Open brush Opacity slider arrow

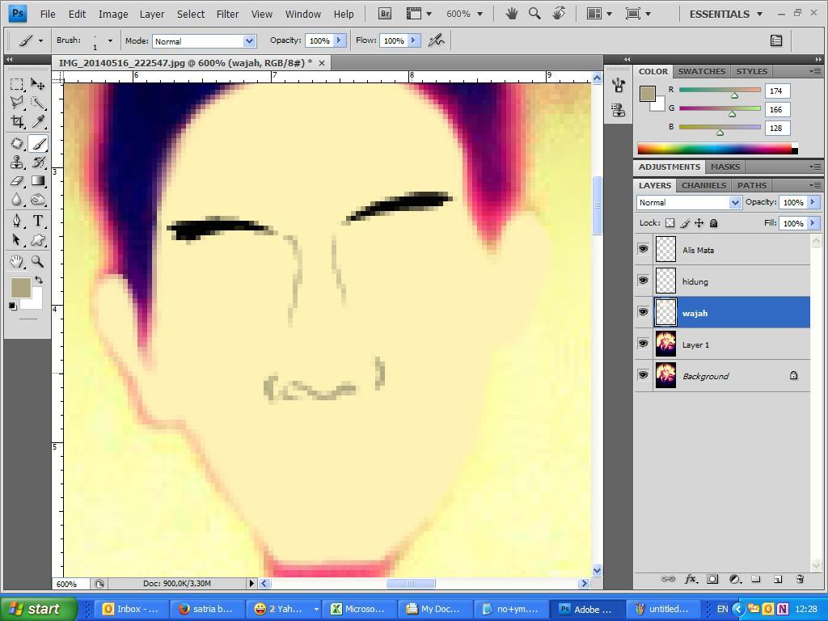[339, 40]
